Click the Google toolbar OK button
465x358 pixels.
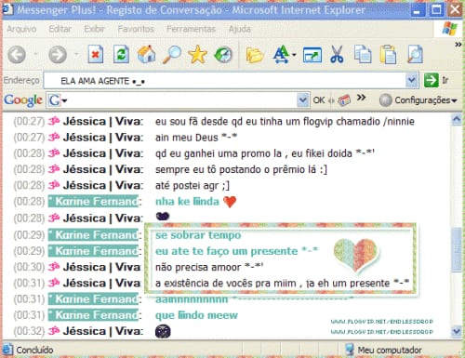tap(319, 100)
